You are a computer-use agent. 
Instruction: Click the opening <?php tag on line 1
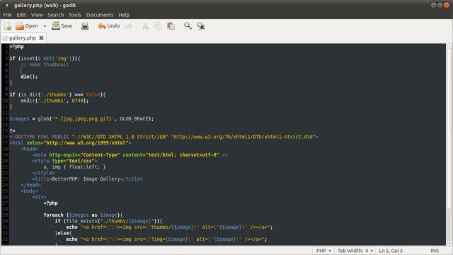coord(16,47)
